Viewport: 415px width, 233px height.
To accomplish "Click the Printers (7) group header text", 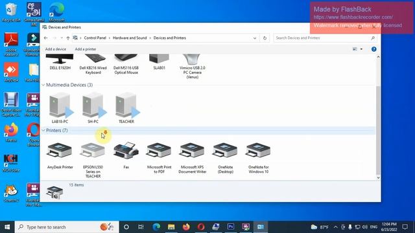I will (x=56, y=131).
